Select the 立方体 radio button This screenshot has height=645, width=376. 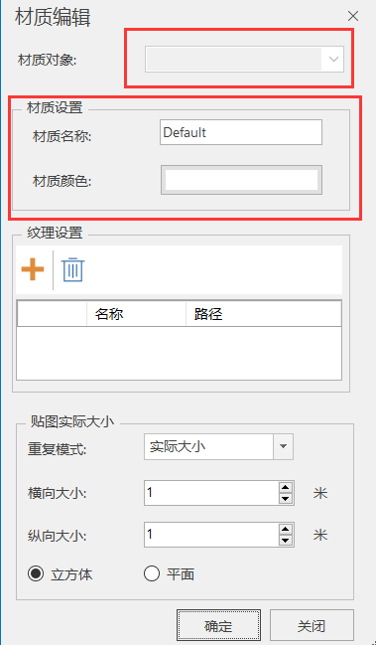[36, 573]
